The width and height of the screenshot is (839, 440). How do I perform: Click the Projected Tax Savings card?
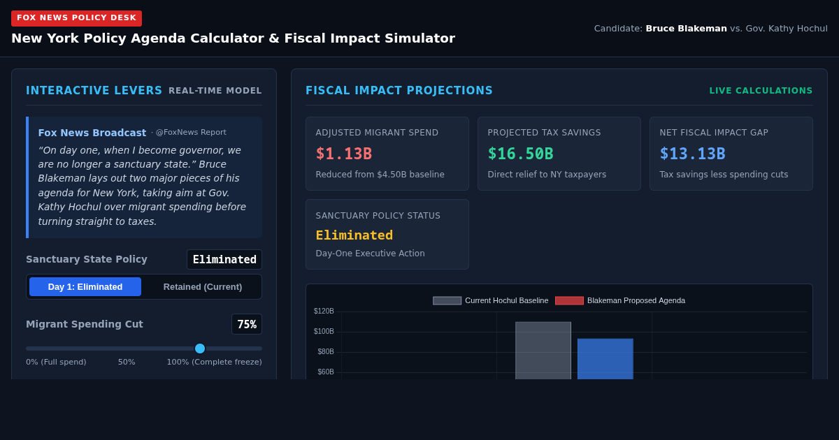pyautogui.click(x=559, y=154)
